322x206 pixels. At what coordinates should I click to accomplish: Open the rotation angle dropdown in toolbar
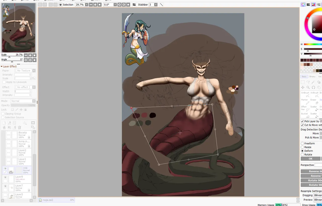pyautogui.click(x=115, y=5)
